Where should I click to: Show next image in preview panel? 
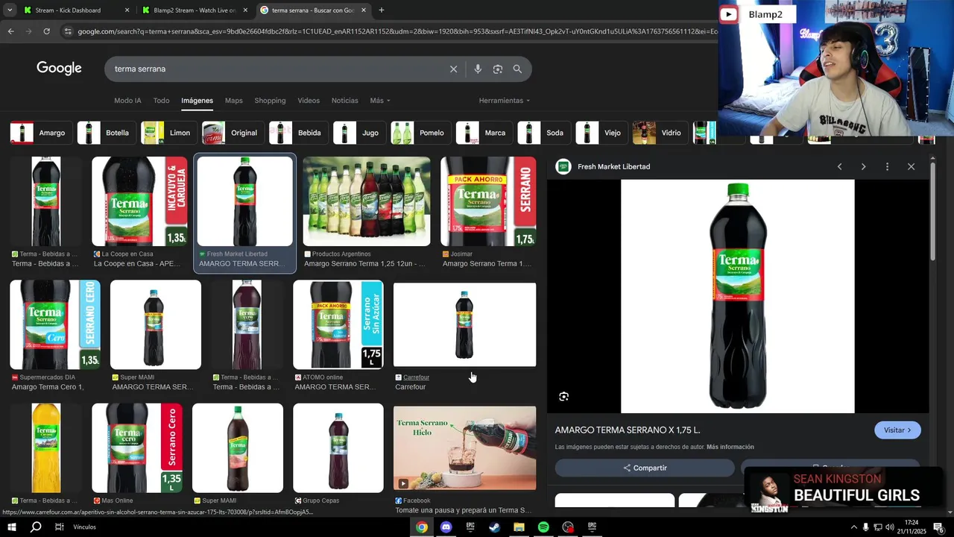click(x=863, y=166)
